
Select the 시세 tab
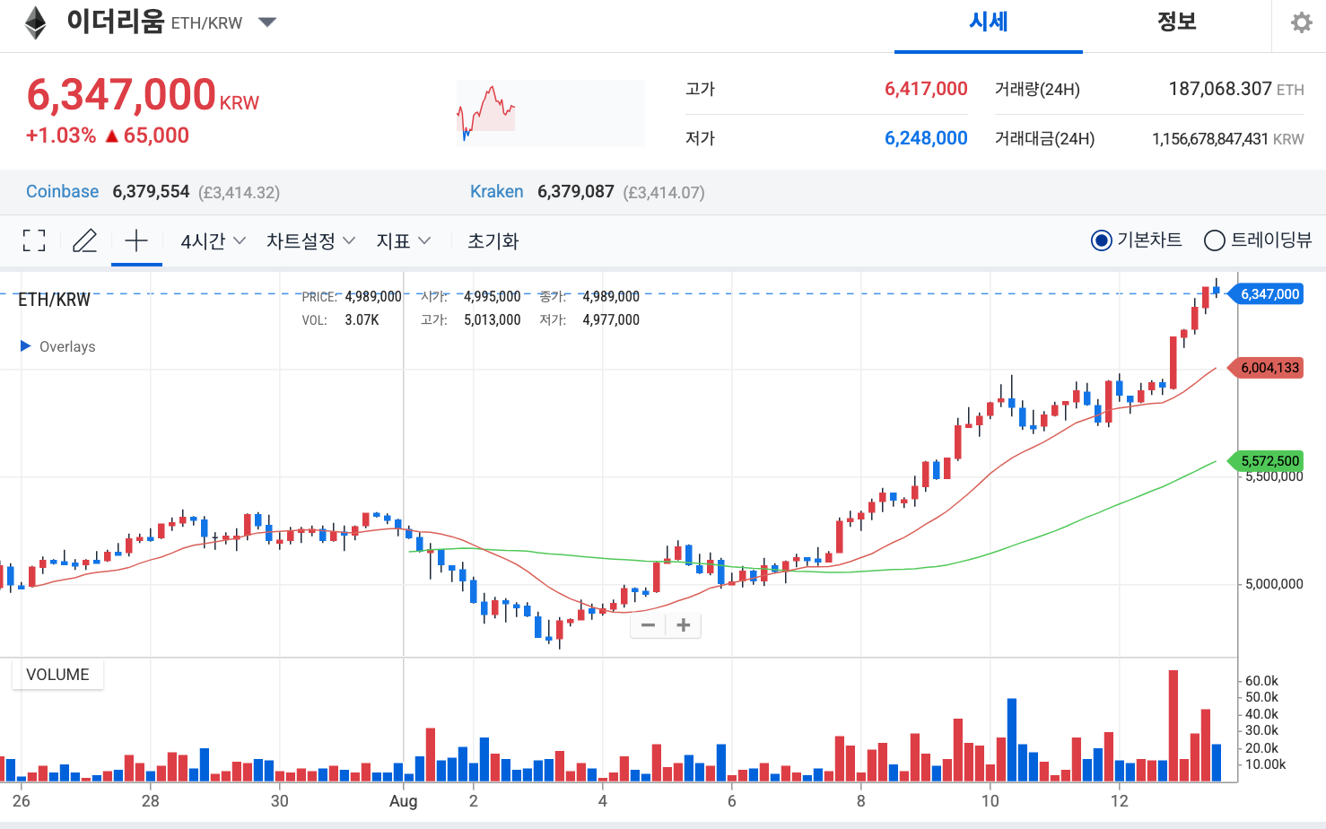point(988,22)
